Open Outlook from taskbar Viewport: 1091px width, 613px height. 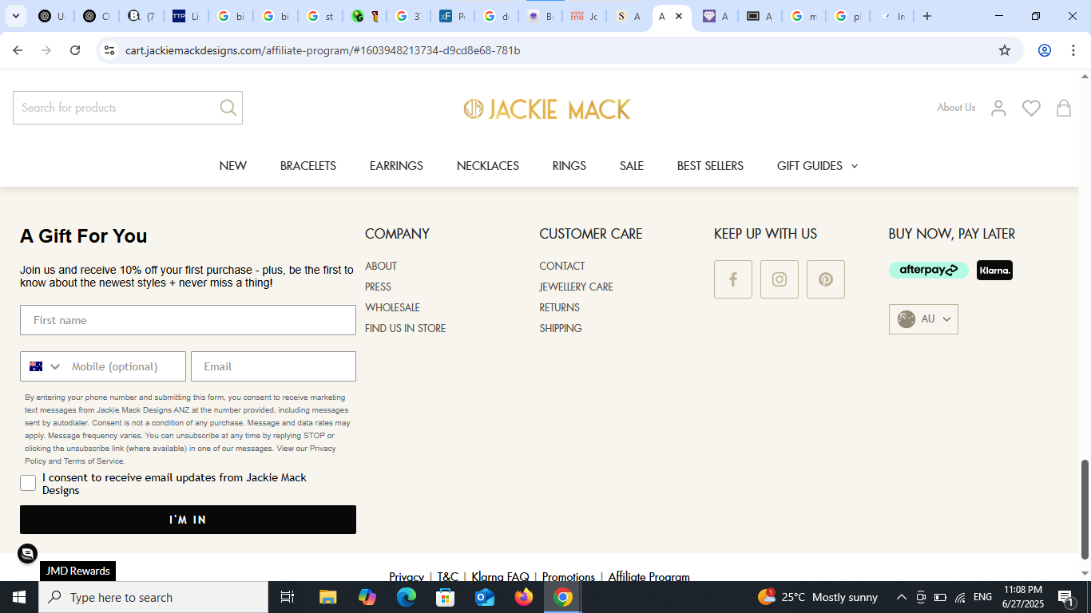[x=485, y=597]
